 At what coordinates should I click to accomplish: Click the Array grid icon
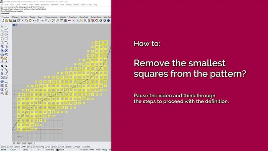pyautogui.click(x=2, y=86)
